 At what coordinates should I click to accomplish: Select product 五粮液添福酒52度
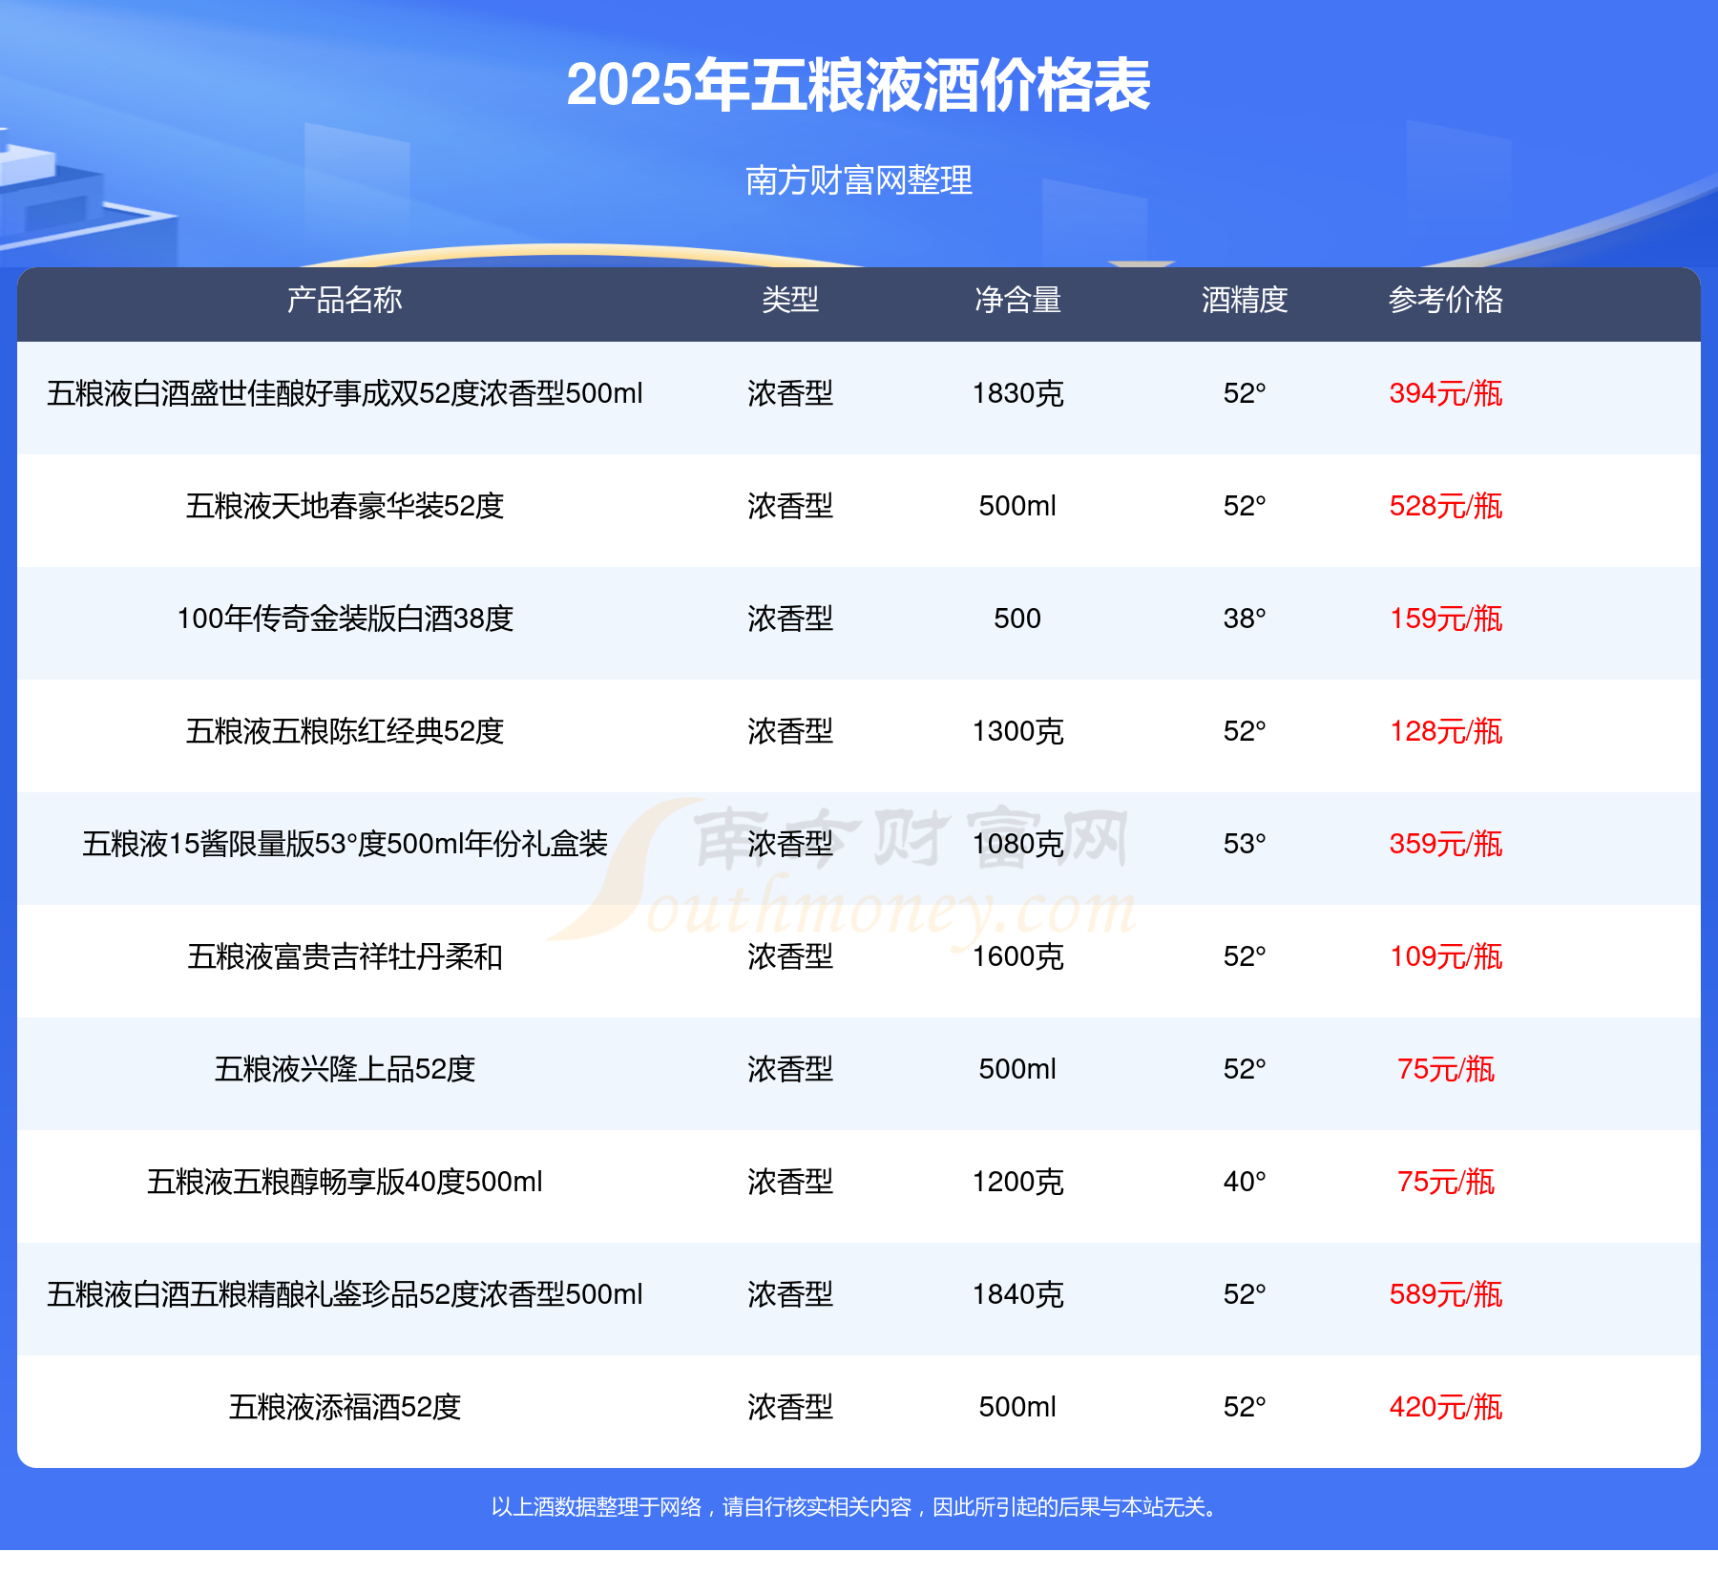[x=345, y=1407]
